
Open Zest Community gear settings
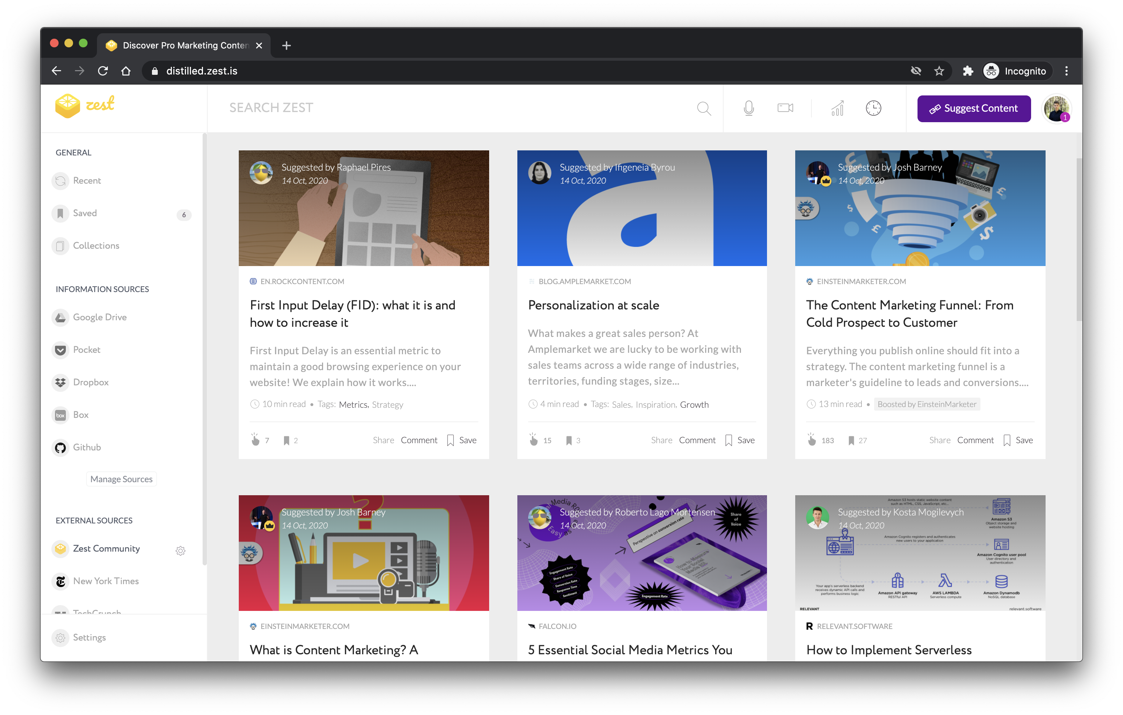tap(181, 551)
